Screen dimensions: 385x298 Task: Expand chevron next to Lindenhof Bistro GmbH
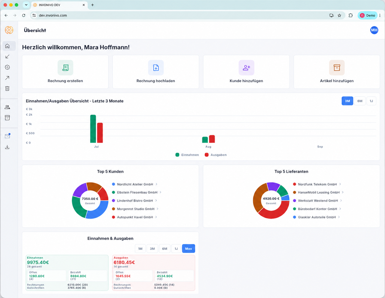[x=156, y=201]
